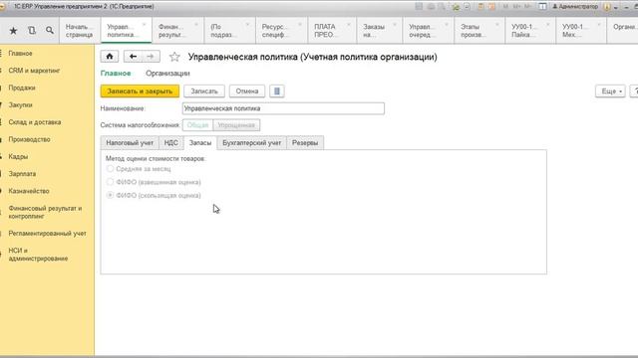The image size is (638, 358).
Task: Click the M memory button in the title bar
Action: point(505,7)
